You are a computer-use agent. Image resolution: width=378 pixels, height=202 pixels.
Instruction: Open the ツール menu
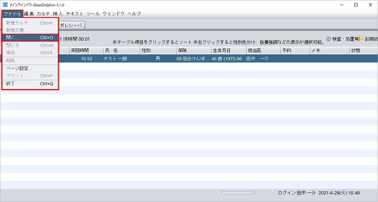[x=93, y=14]
